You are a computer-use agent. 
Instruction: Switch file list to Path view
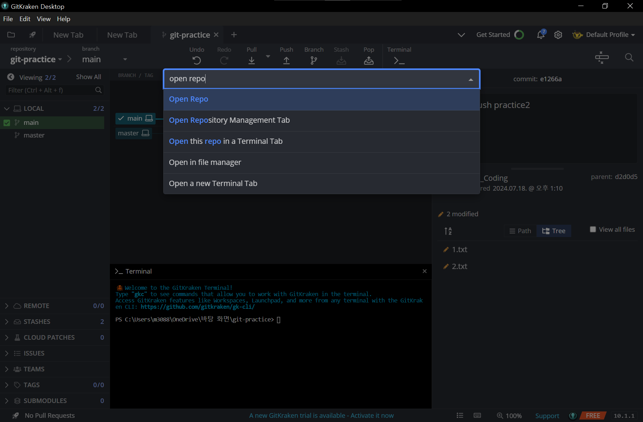click(x=521, y=231)
